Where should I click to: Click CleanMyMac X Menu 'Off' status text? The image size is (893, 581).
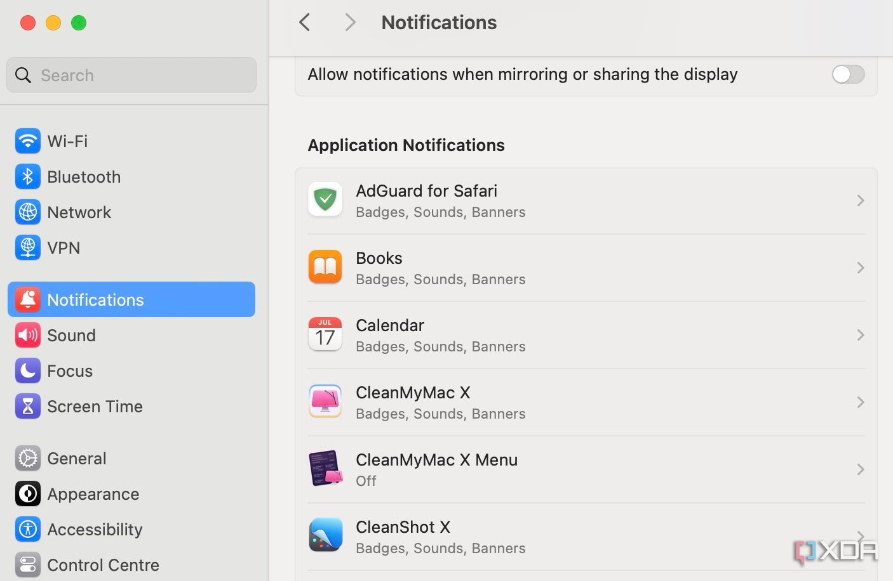pos(366,481)
